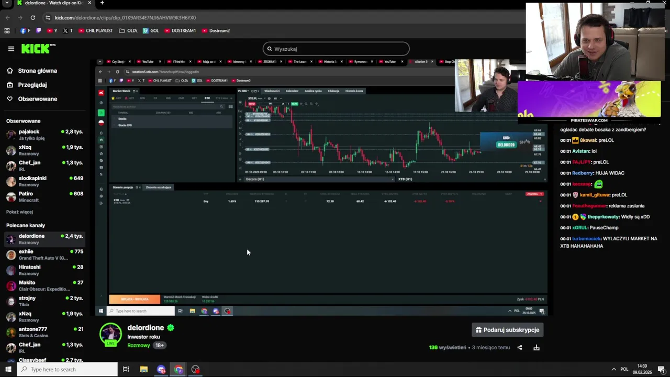Screen dimensions: 670x377
Task: Open the apps grid bookmarks icon
Action: coord(7,31)
